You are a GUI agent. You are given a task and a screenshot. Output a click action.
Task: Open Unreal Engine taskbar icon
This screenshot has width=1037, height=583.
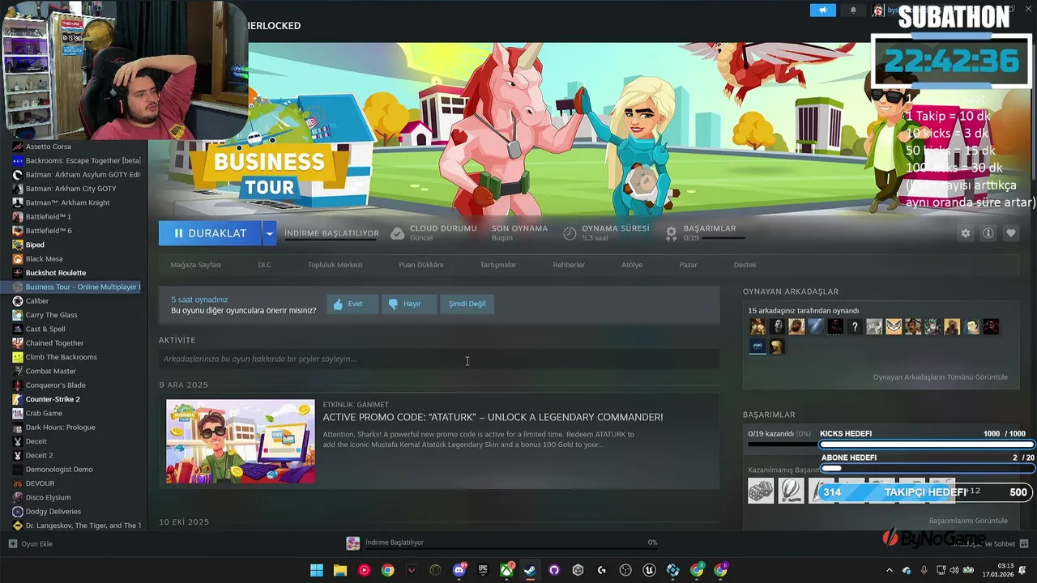649,570
